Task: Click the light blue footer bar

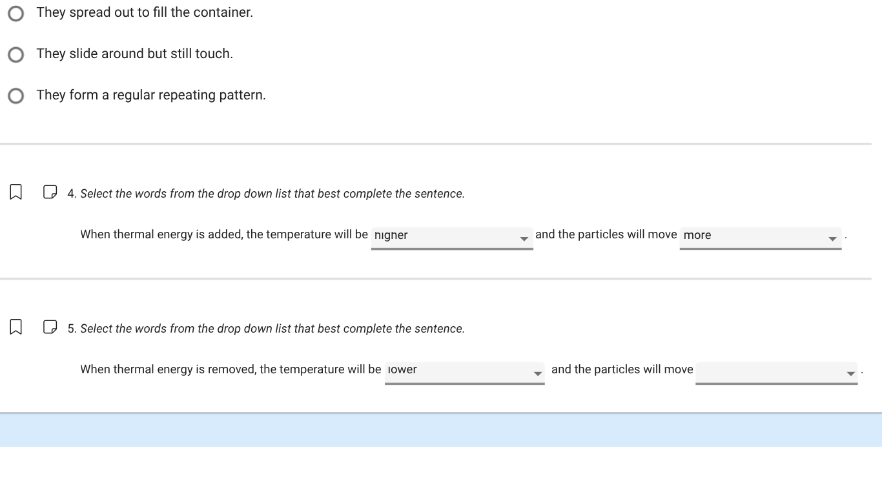Action: 441,430
